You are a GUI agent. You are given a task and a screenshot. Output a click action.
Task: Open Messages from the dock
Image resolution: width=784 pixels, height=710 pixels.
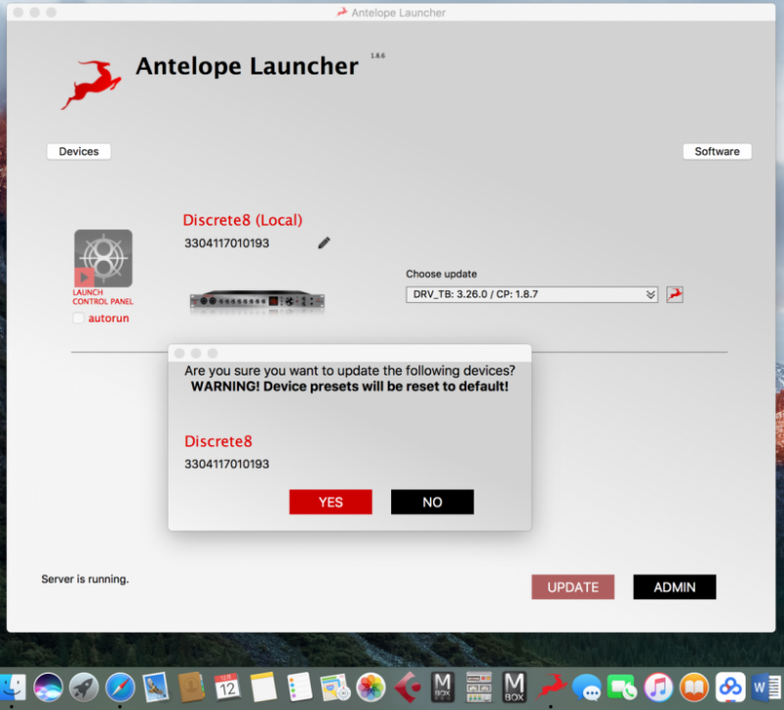[586, 687]
